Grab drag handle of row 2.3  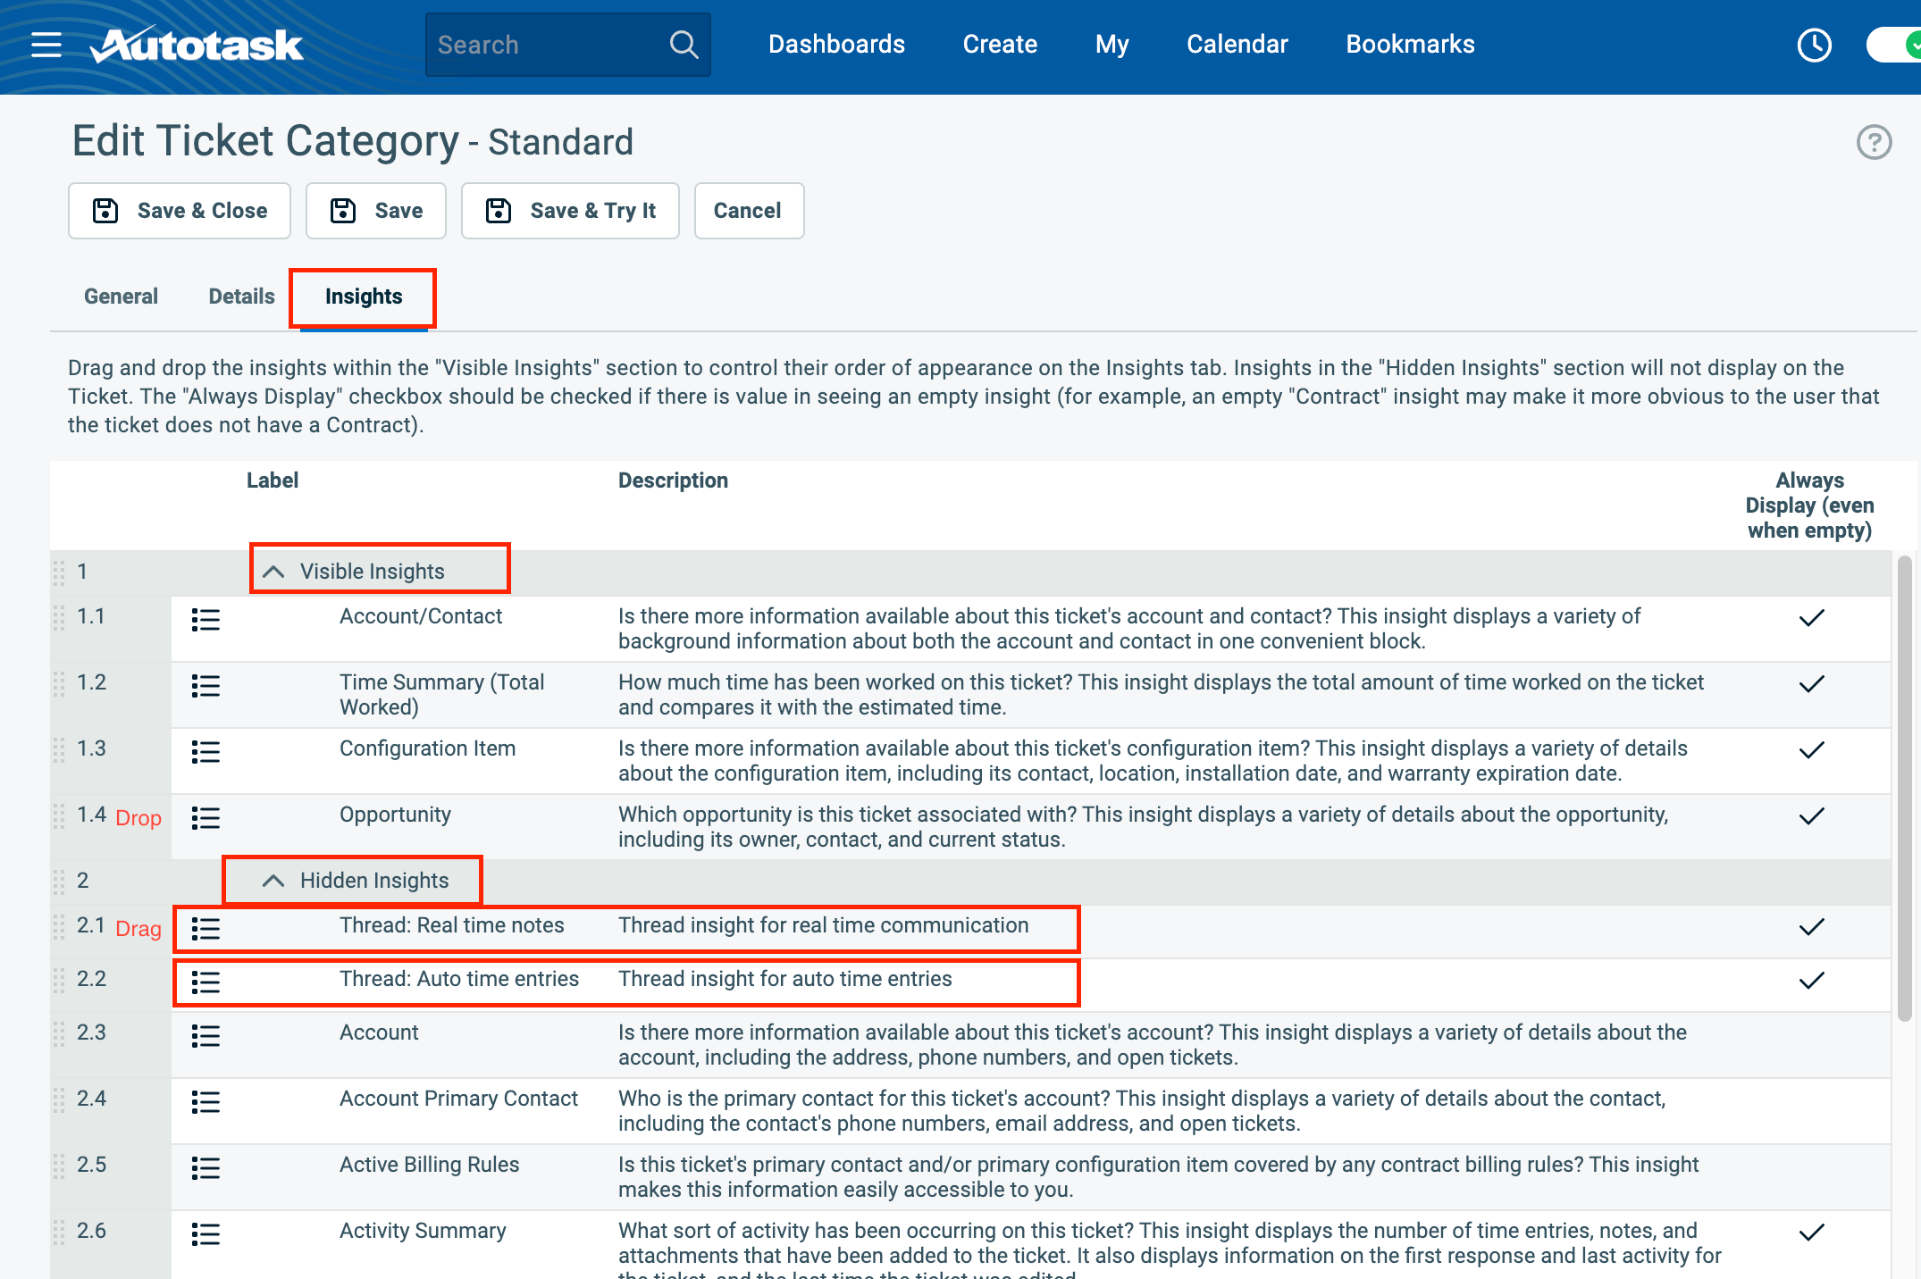coord(59,1033)
